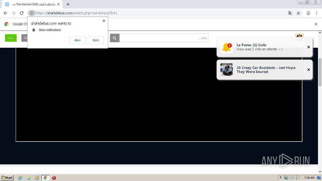Switch to Chrome in the taskbar
Screen dimensions: 322x181
click(45, 178)
